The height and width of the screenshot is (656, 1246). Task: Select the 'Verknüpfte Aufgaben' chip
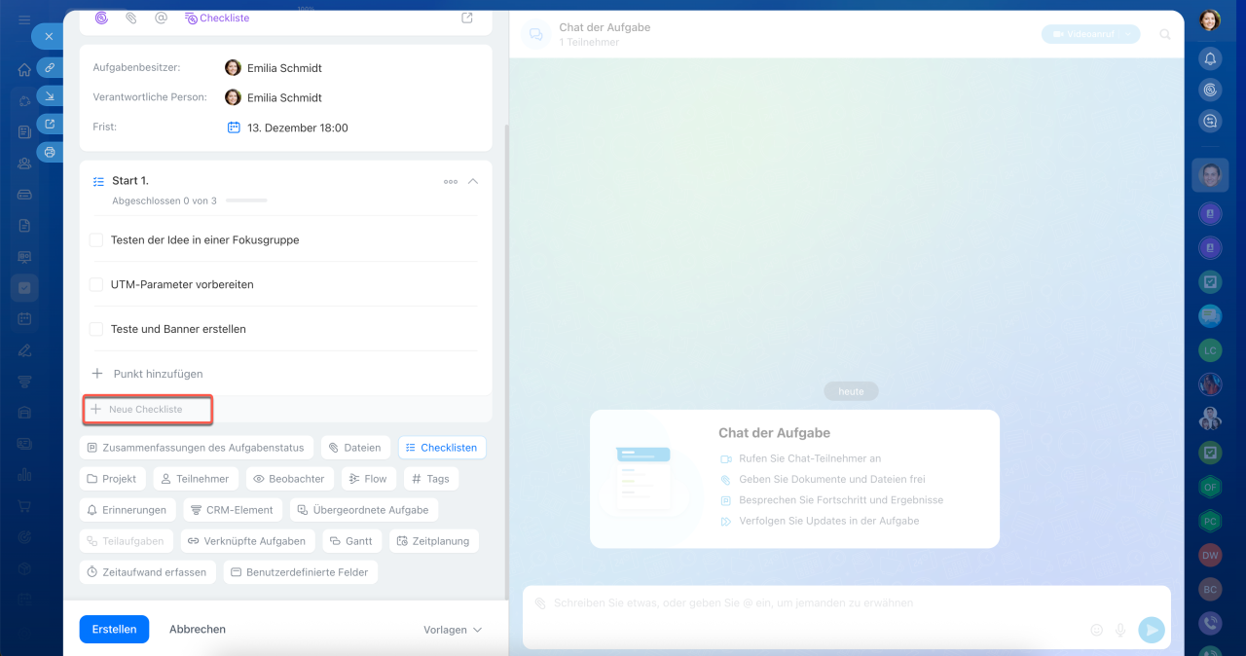pos(247,541)
